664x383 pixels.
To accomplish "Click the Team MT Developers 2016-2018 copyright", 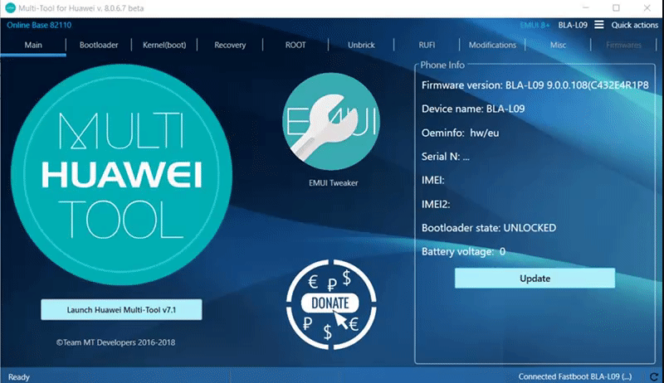I will tap(115, 342).
